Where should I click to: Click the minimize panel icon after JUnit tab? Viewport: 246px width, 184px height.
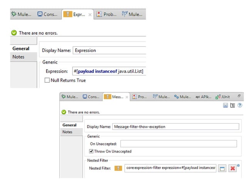tap(239, 96)
